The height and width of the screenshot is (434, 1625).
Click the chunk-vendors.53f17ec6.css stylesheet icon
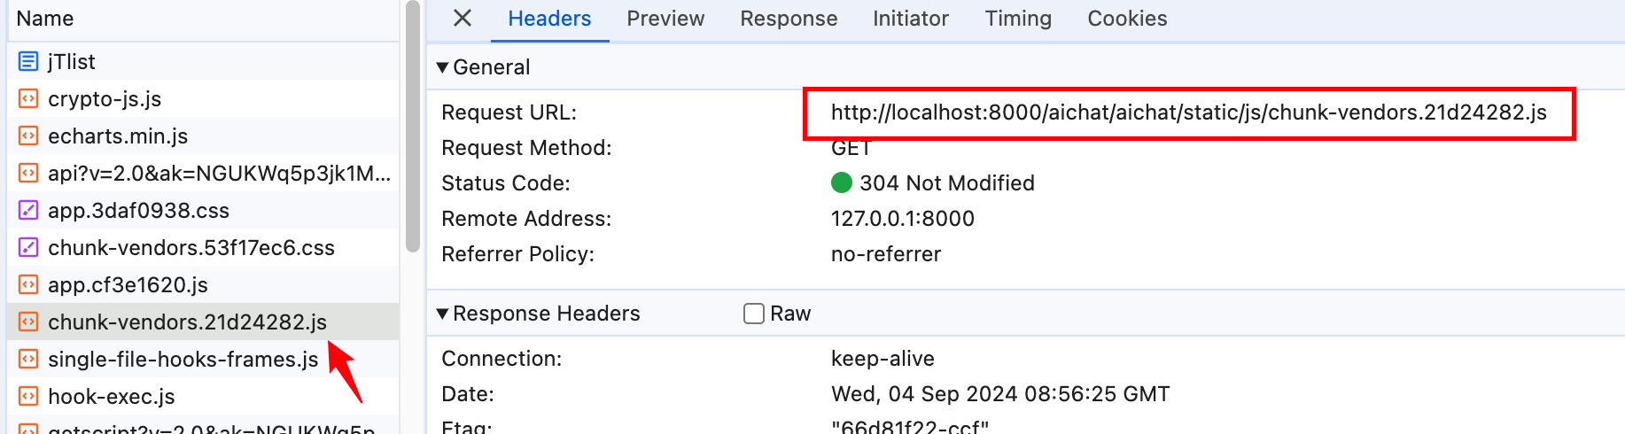[28, 248]
